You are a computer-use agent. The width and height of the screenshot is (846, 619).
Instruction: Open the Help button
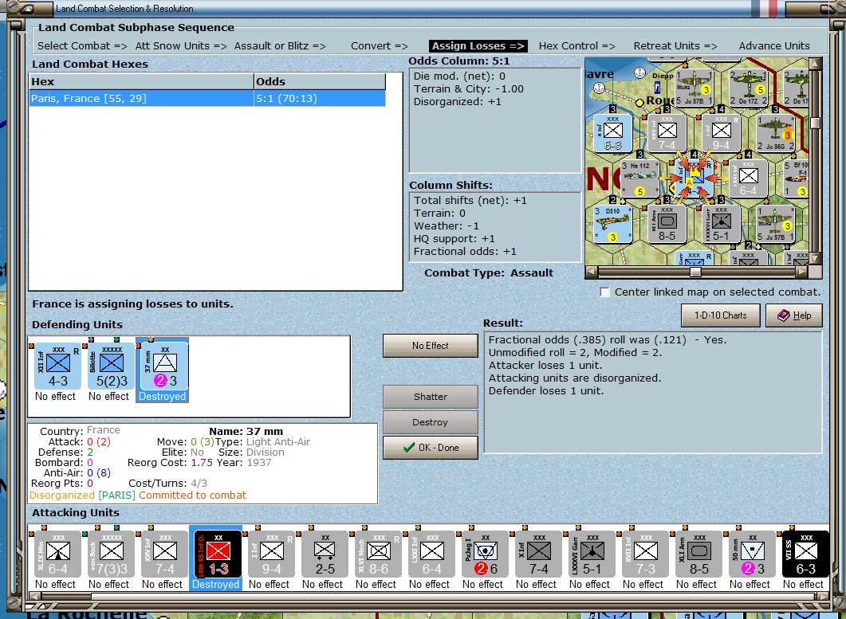[793, 315]
